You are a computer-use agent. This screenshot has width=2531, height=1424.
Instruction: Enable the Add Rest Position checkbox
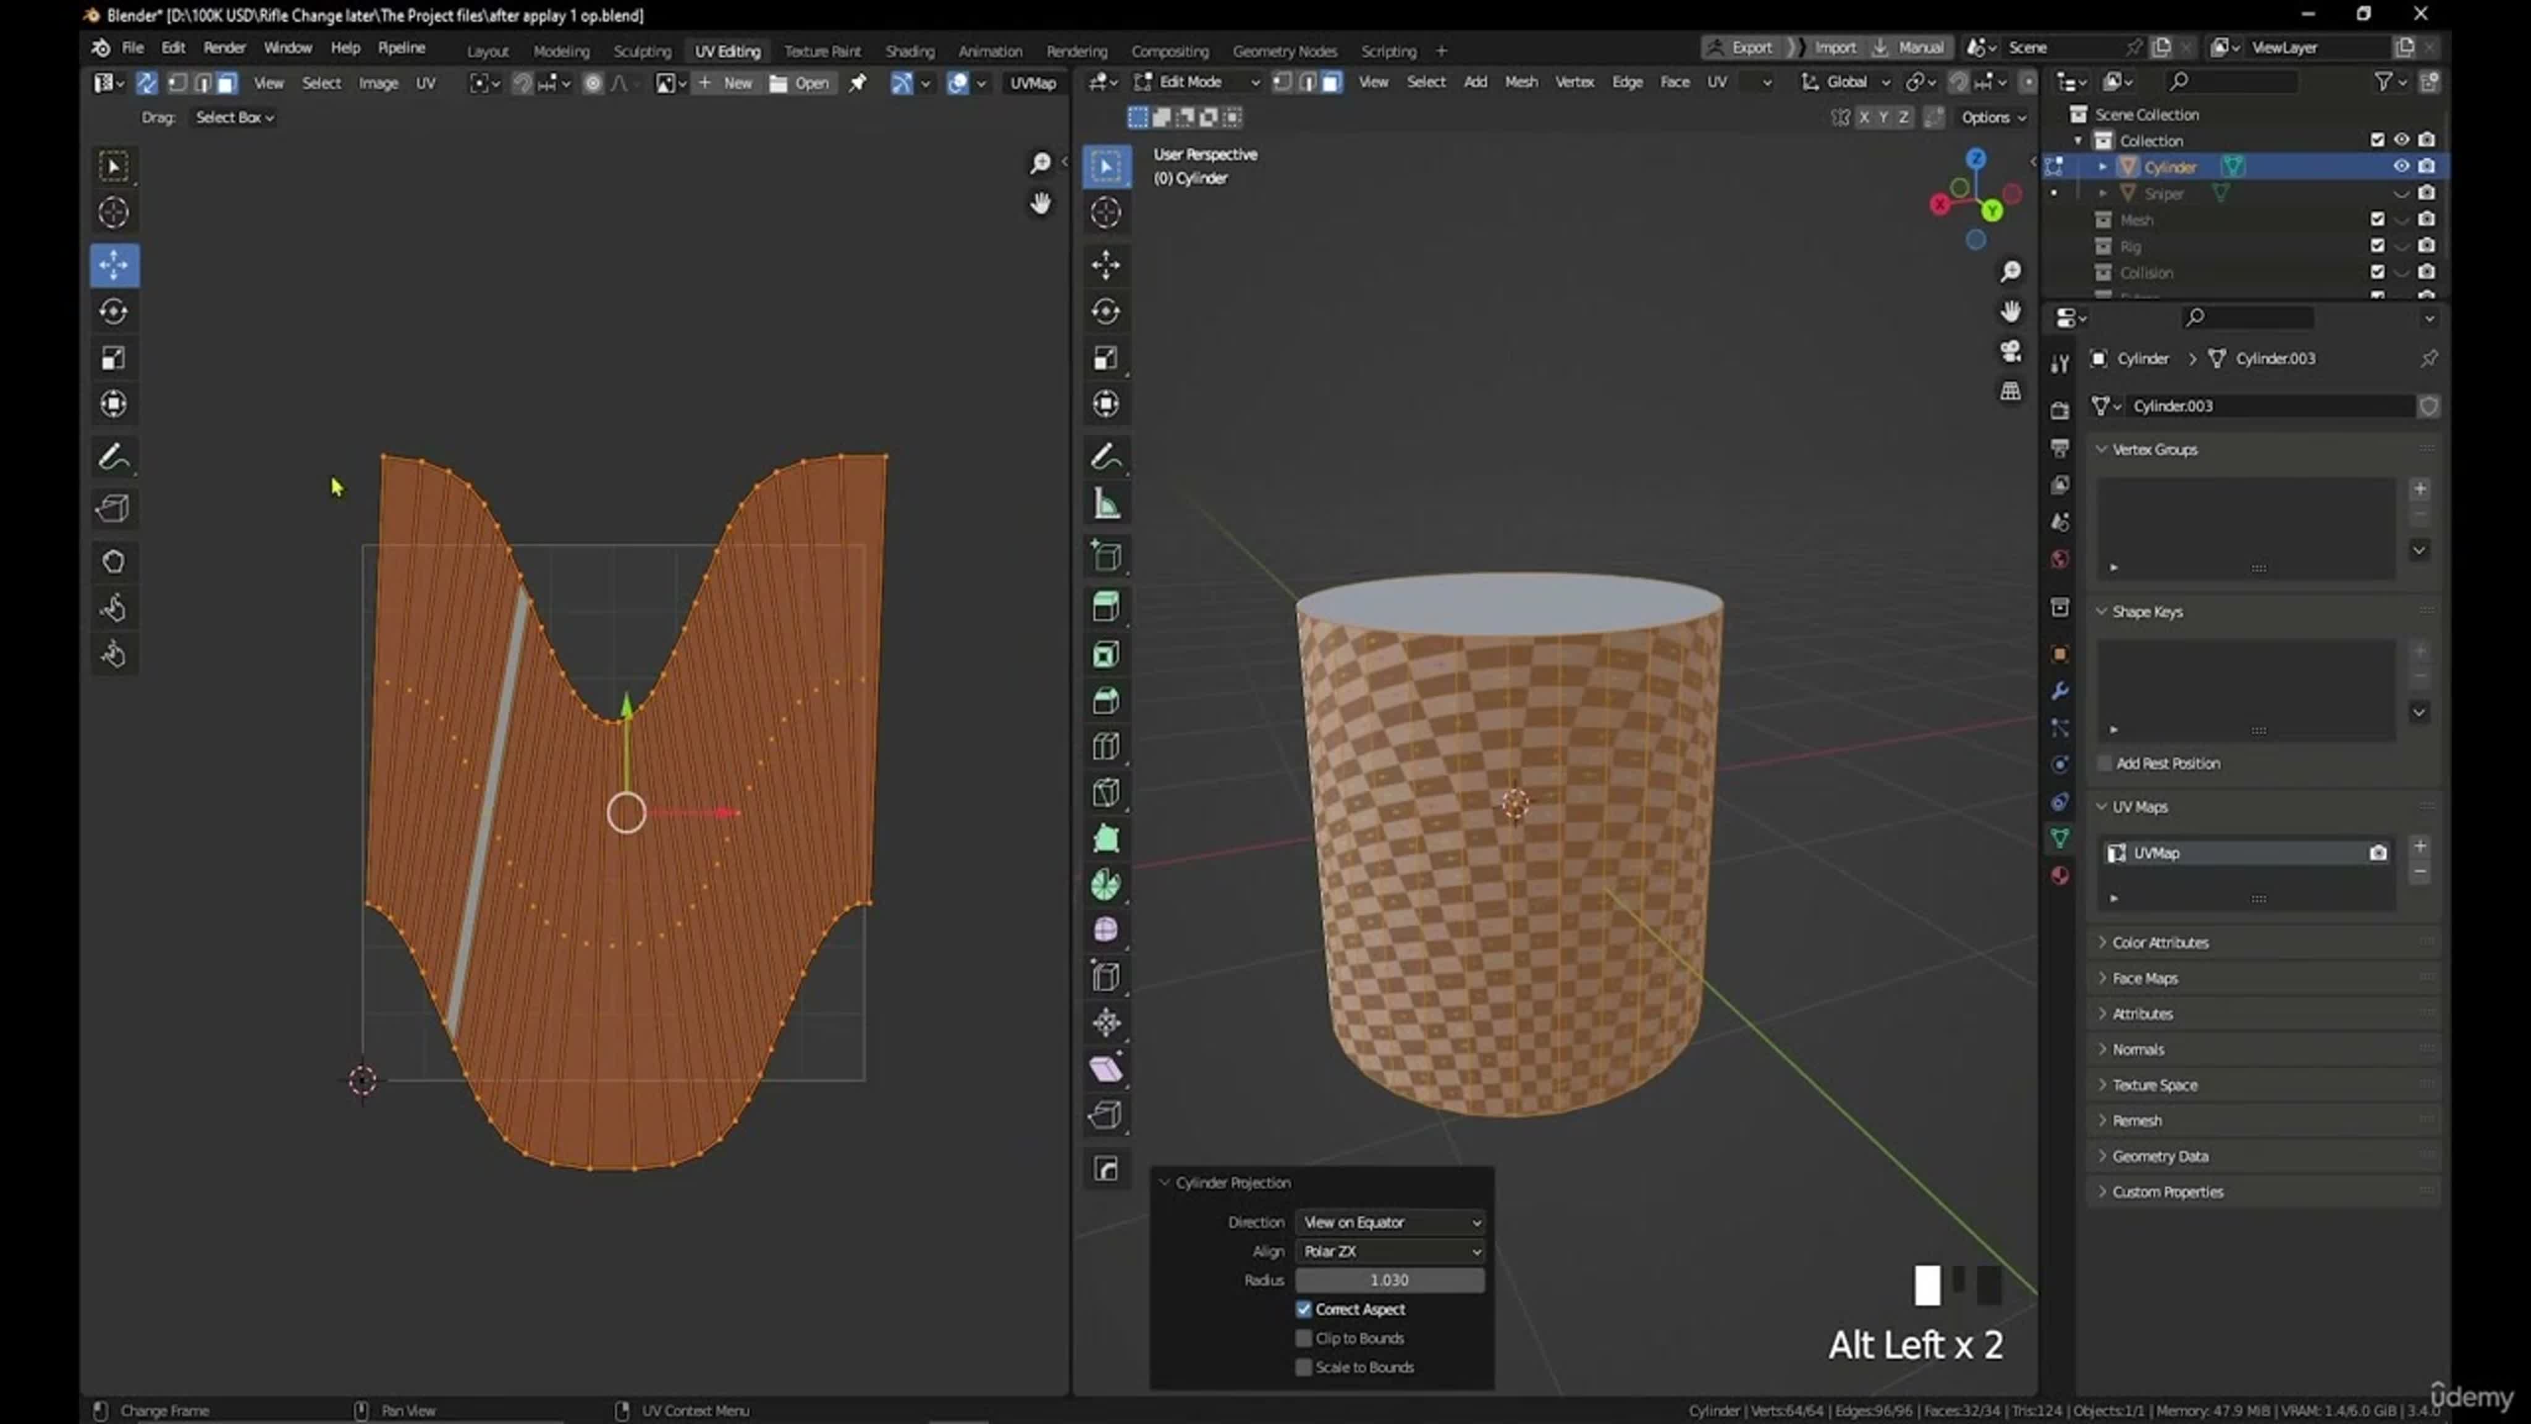[x=2103, y=763]
